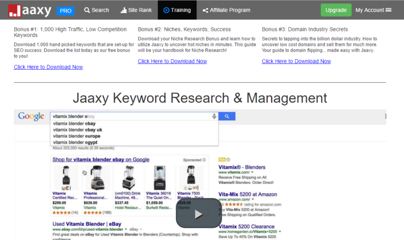This screenshot has width=404, height=240.
Task: Click the Vitamix Professional $639.00 star rating
Action: [x=92, y=213]
